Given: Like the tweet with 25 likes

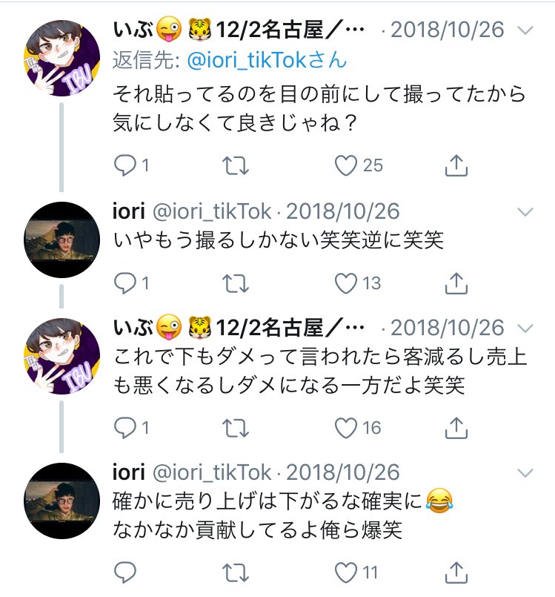Looking at the screenshot, I should coord(347,165).
